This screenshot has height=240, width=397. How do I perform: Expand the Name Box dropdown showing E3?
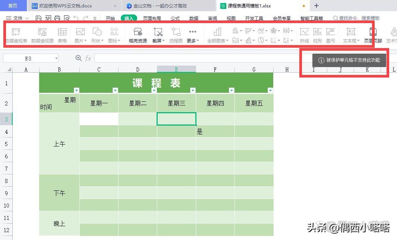(x=56, y=59)
